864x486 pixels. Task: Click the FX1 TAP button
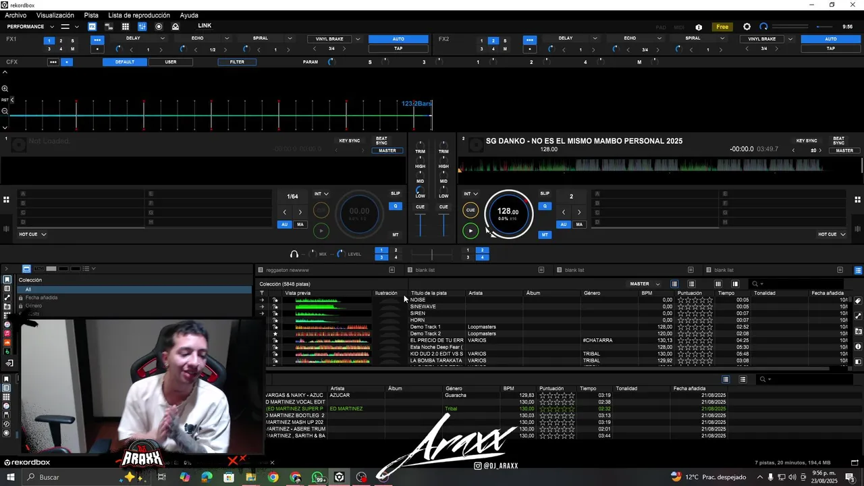pos(398,49)
